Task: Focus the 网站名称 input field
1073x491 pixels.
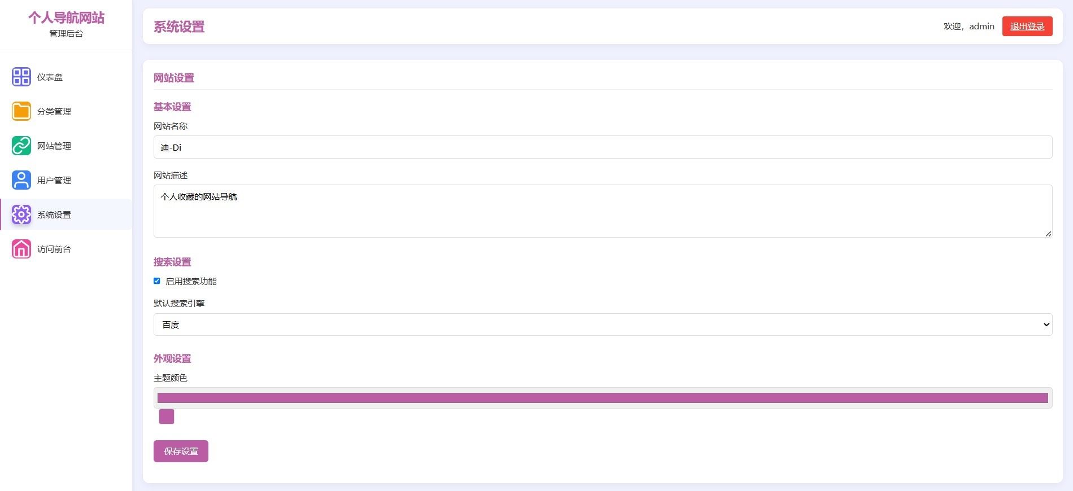Action: pos(603,147)
